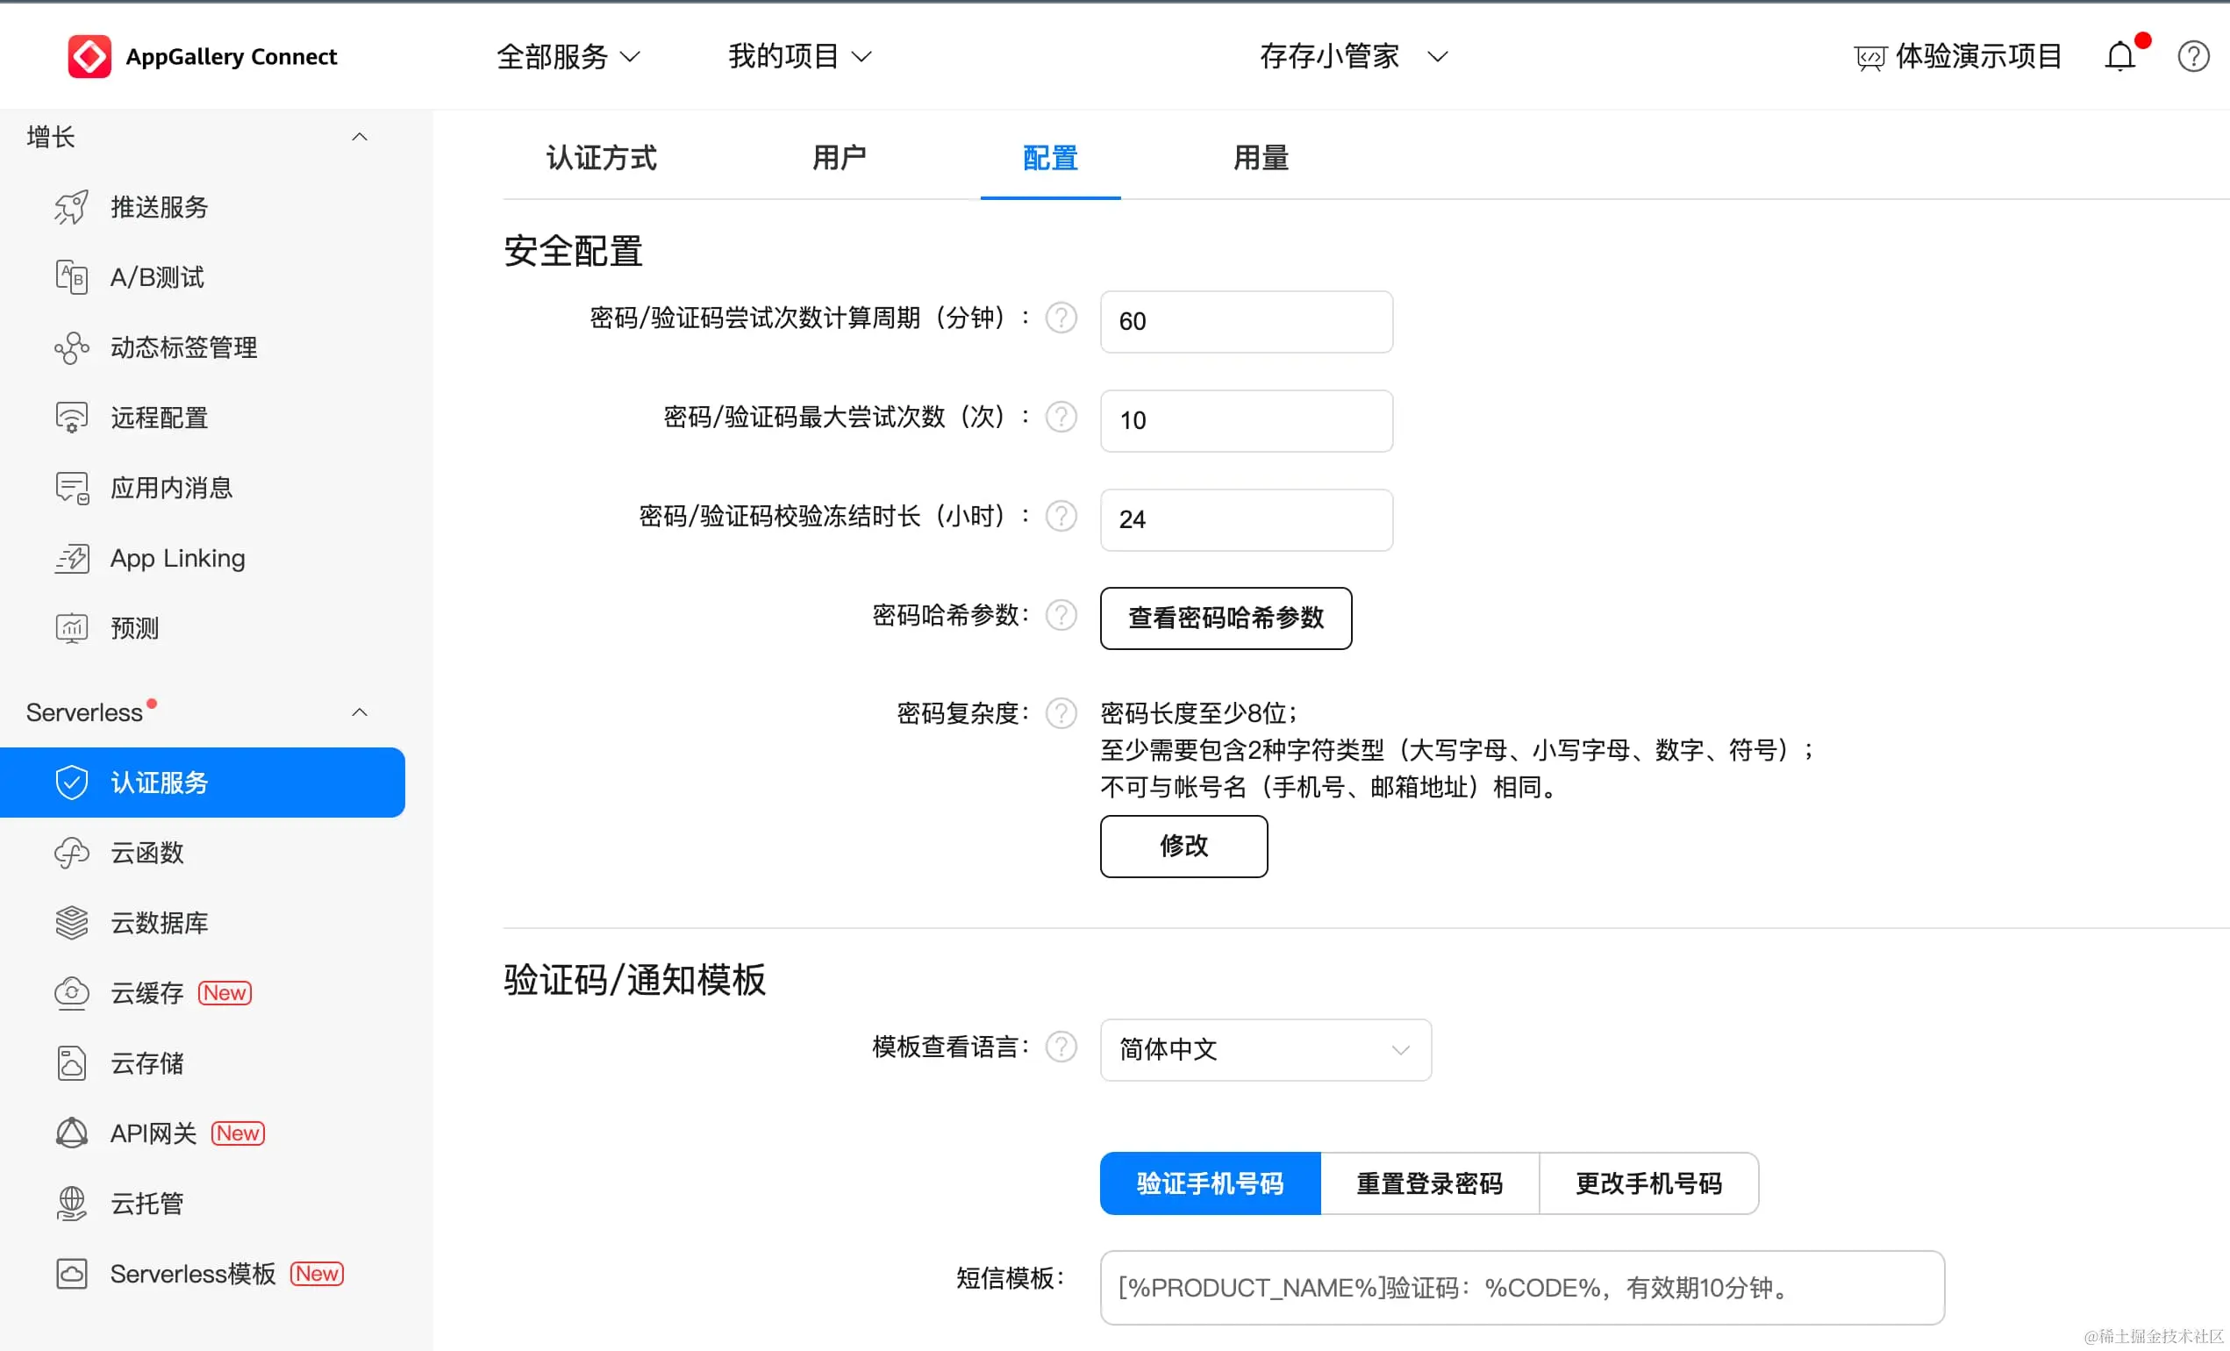Image resolution: width=2230 pixels, height=1351 pixels.
Task: Click the 修改 password complexity button
Action: click(1183, 846)
